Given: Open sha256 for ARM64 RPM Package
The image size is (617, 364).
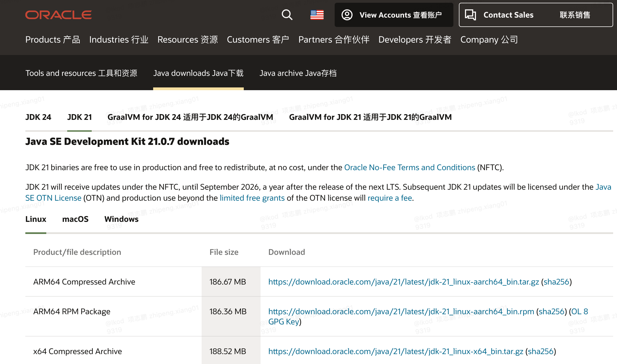Looking at the screenshot, I should (x=551, y=311).
